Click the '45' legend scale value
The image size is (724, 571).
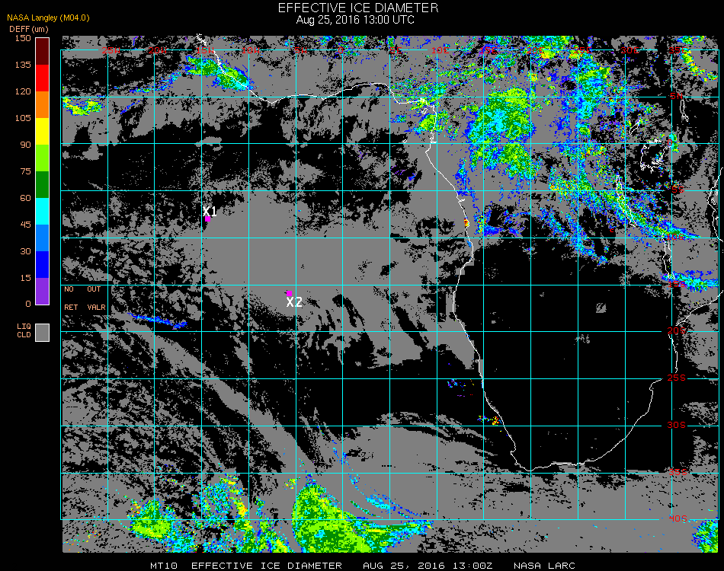tap(25, 225)
